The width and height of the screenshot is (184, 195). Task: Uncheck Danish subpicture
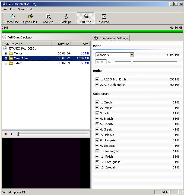pos(97,108)
